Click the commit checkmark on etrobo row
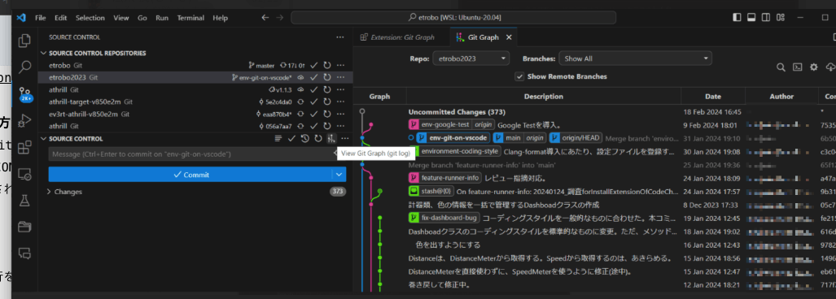Viewport: 836px width, 299px height. [x=314, y=66]
